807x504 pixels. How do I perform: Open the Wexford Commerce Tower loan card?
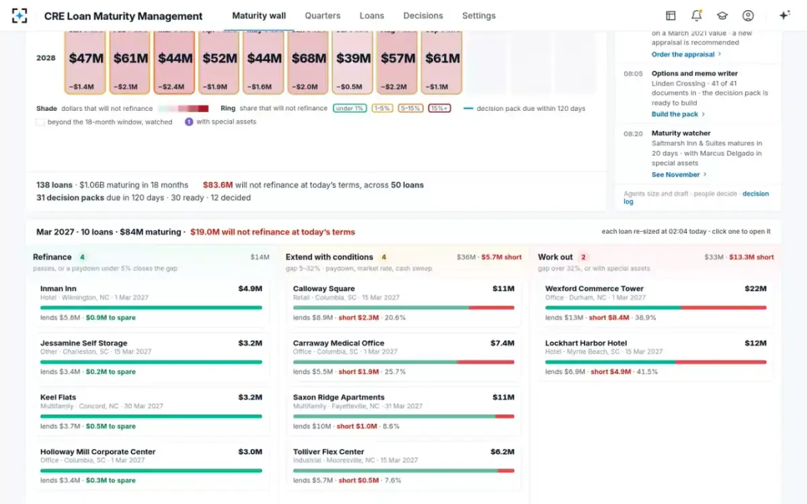pyautogui.click(x=656, y=302)
